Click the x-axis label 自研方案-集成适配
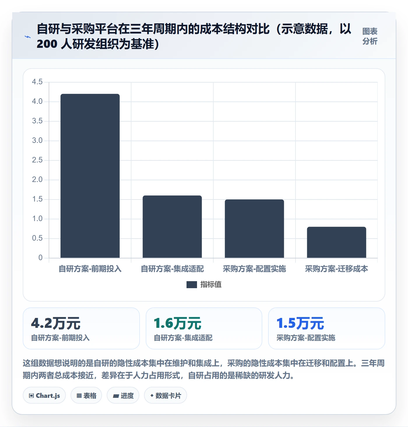The image size is (408, 427). pos(172,269)
